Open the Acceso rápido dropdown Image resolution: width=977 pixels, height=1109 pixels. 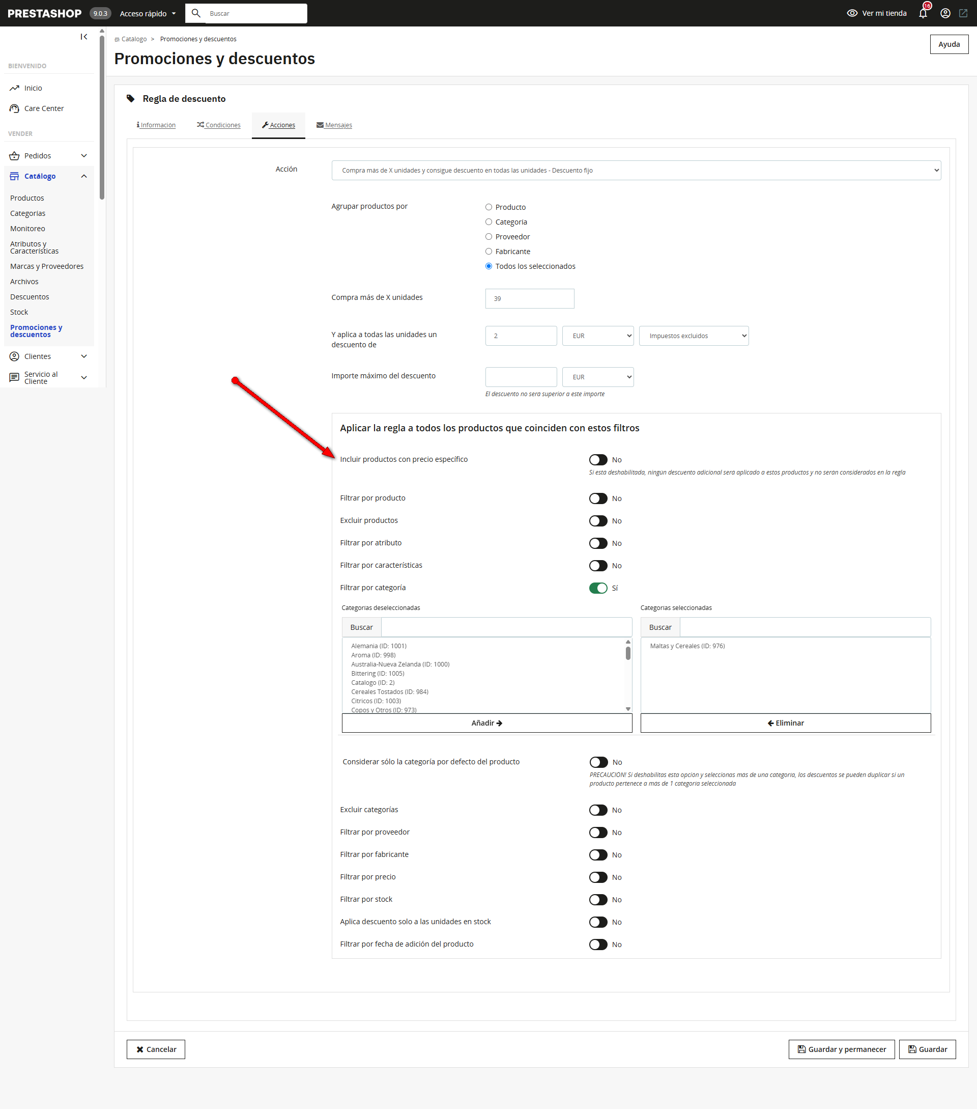tap(148, 14)
